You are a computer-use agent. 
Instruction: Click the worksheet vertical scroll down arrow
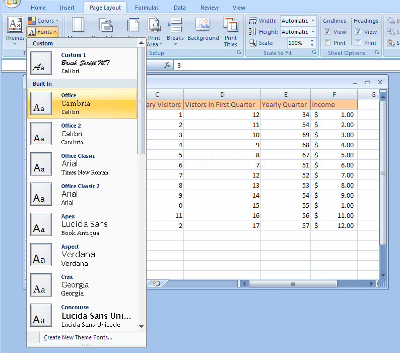383,275
